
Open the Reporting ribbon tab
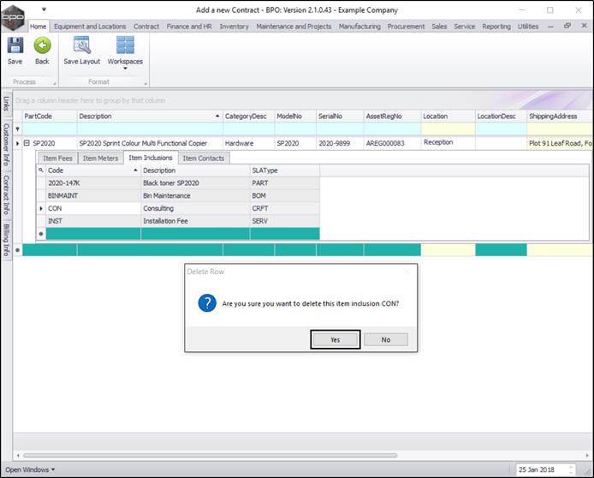click(496, 27)
